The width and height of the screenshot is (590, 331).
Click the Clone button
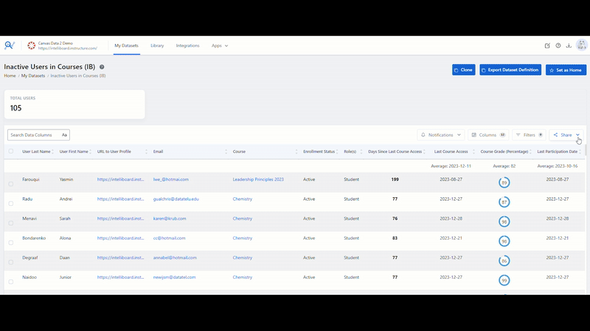(x=464, y=70)
